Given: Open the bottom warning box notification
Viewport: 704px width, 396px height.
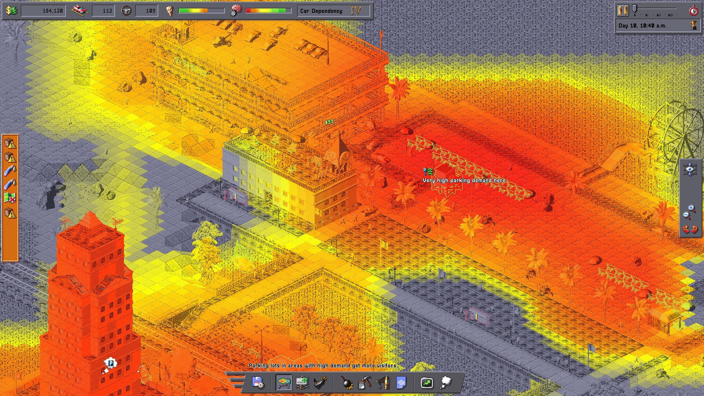Looking at the screenshot, I should click(x=10, y=213).
